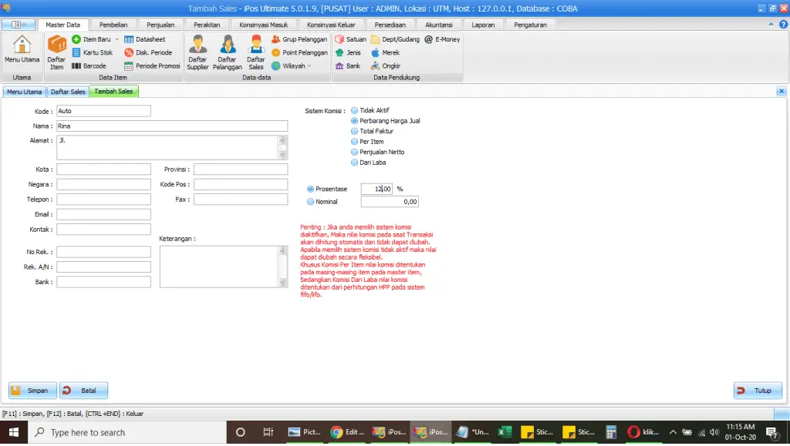
Task: Open Excel in taskbar
Action: (x=505, y=432)
